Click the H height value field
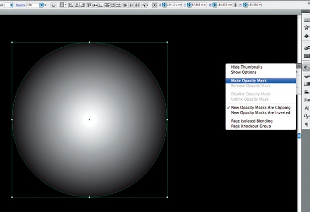This screenshot has width=310, height=212. 255,5
